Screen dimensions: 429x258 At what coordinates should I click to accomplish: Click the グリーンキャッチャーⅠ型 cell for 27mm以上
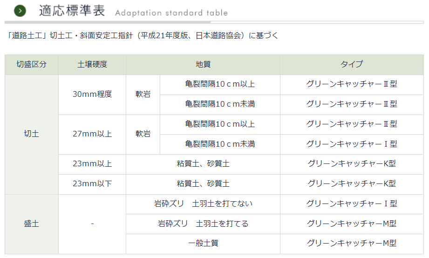tap(352, 144)
